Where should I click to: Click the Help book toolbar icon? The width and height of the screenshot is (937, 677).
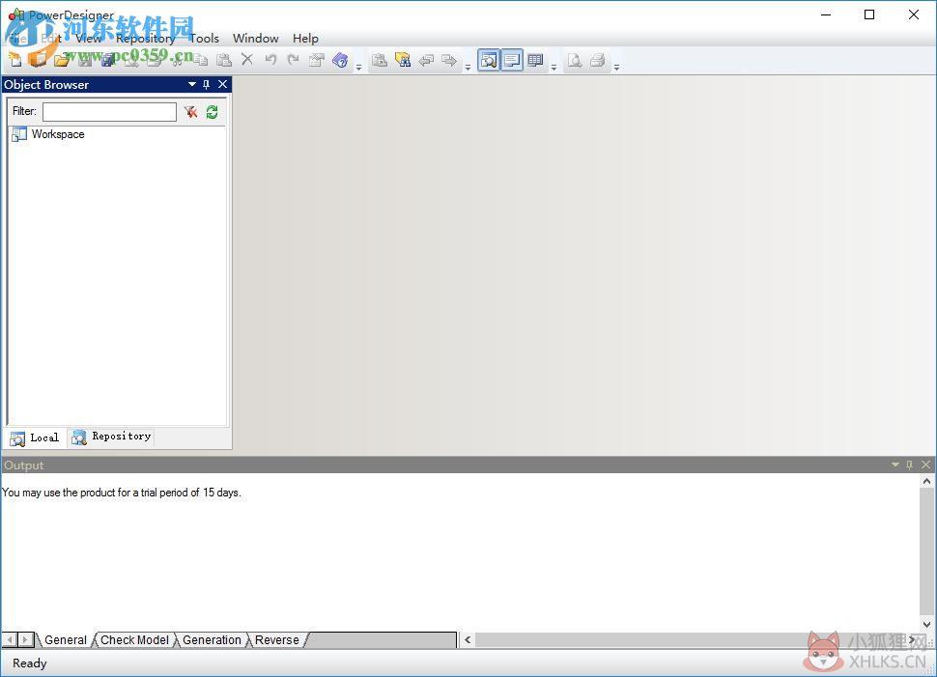pyautogui.click(x=340, y=60)
